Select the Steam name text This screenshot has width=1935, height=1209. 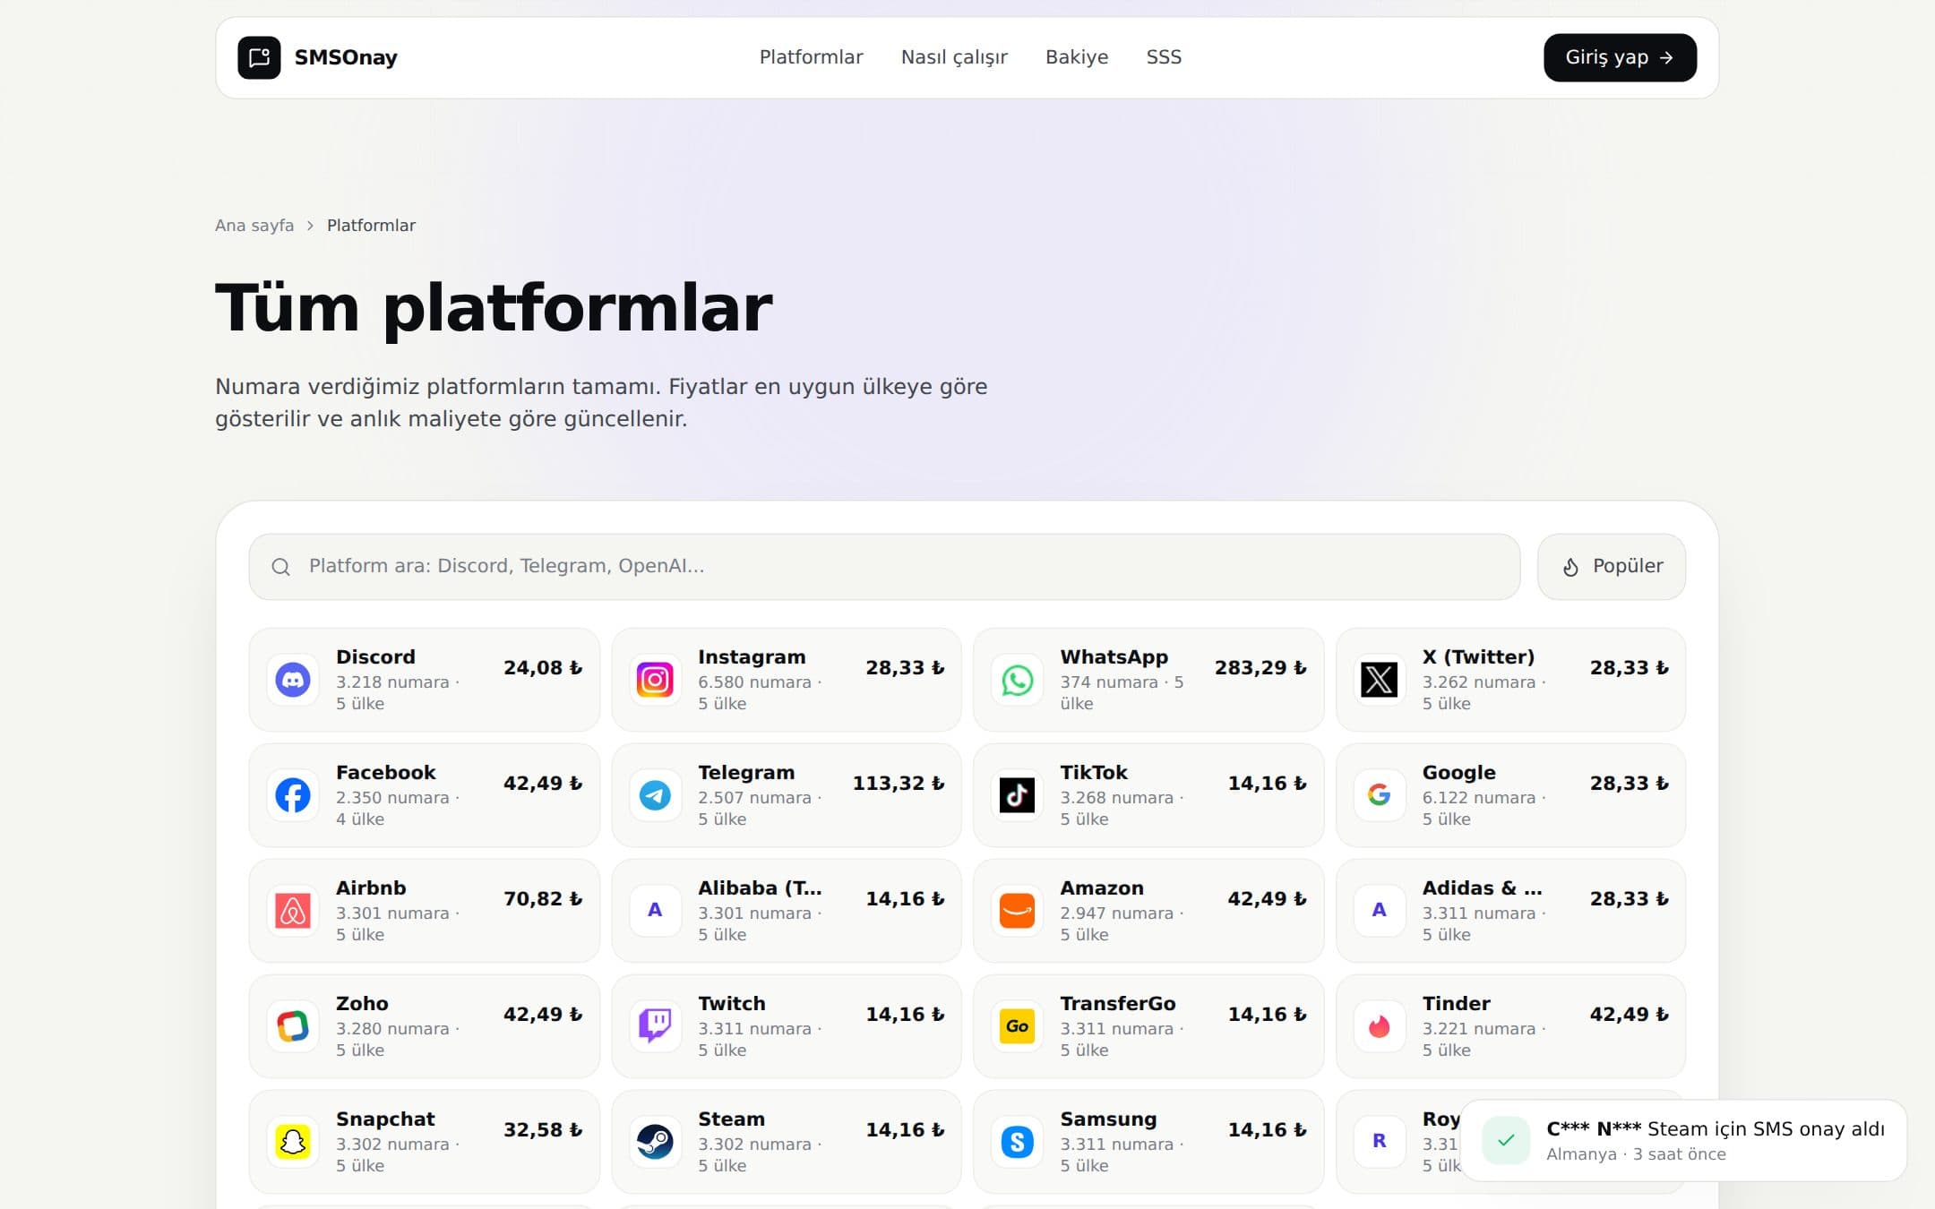[731, 1119]
